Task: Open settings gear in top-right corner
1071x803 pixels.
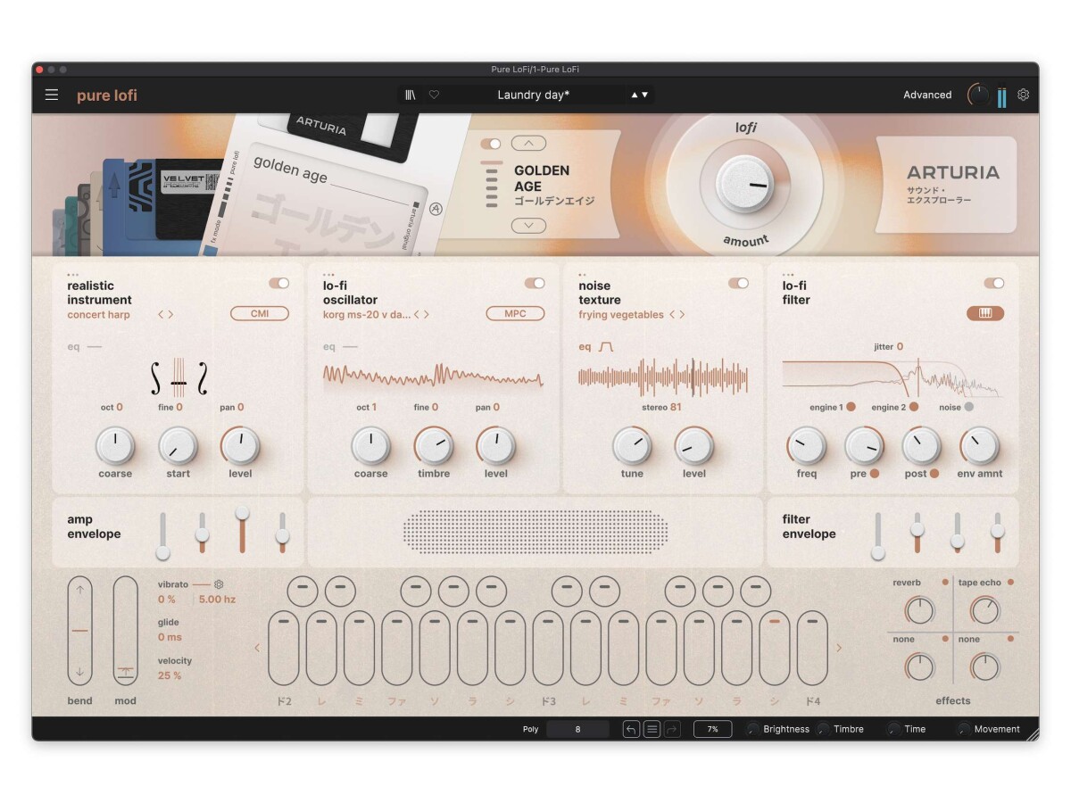Action: (x=1023, y=95)
